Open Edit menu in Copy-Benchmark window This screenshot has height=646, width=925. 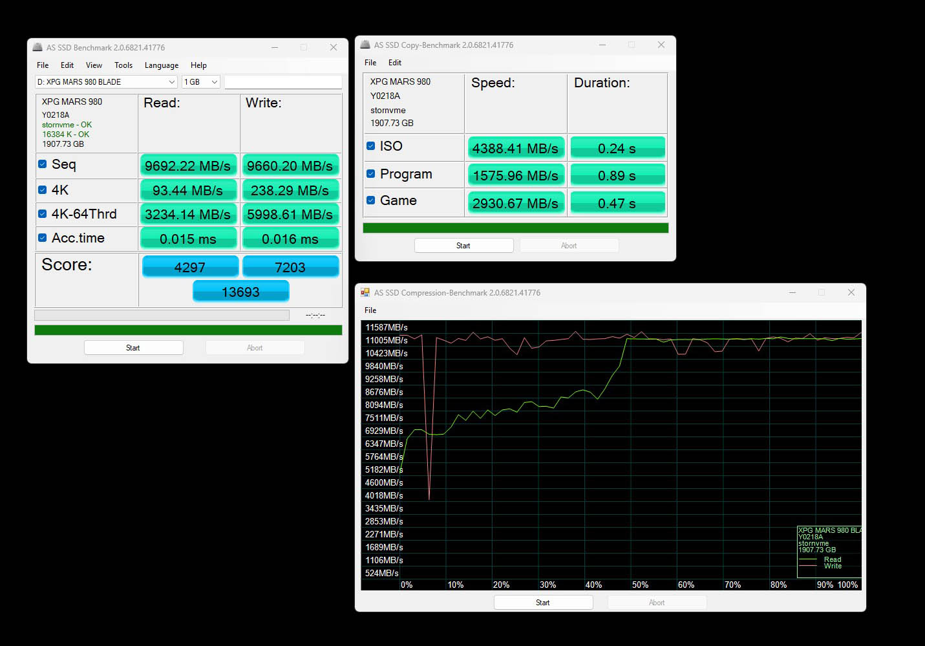[x=395, y=63]
